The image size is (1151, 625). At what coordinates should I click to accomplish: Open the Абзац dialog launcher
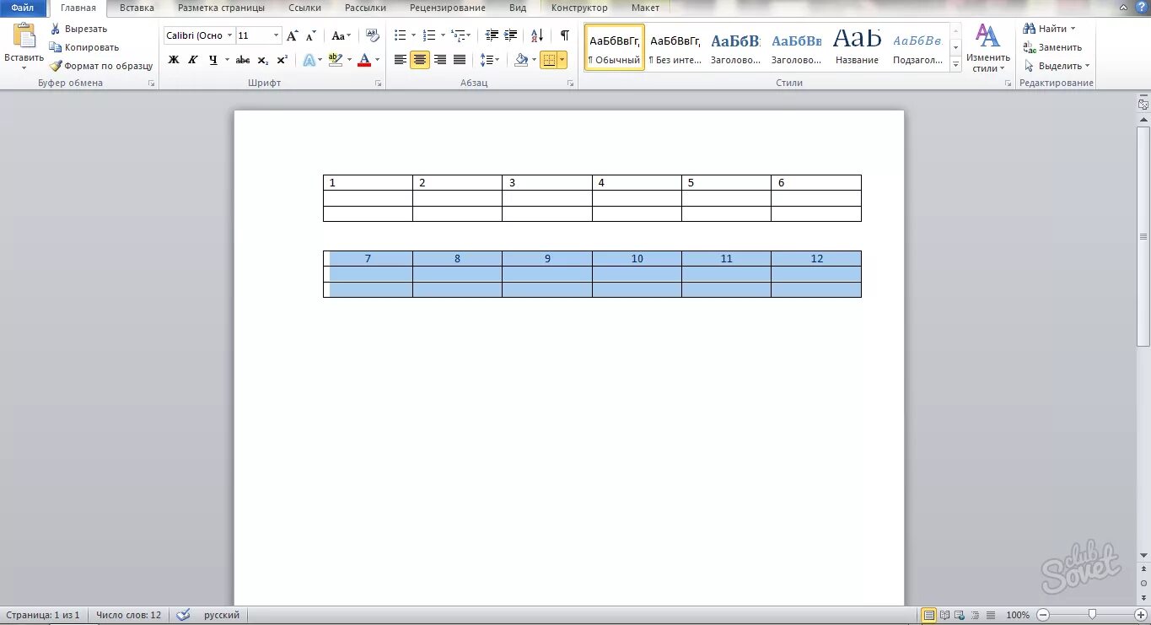(x=571, y=84)
